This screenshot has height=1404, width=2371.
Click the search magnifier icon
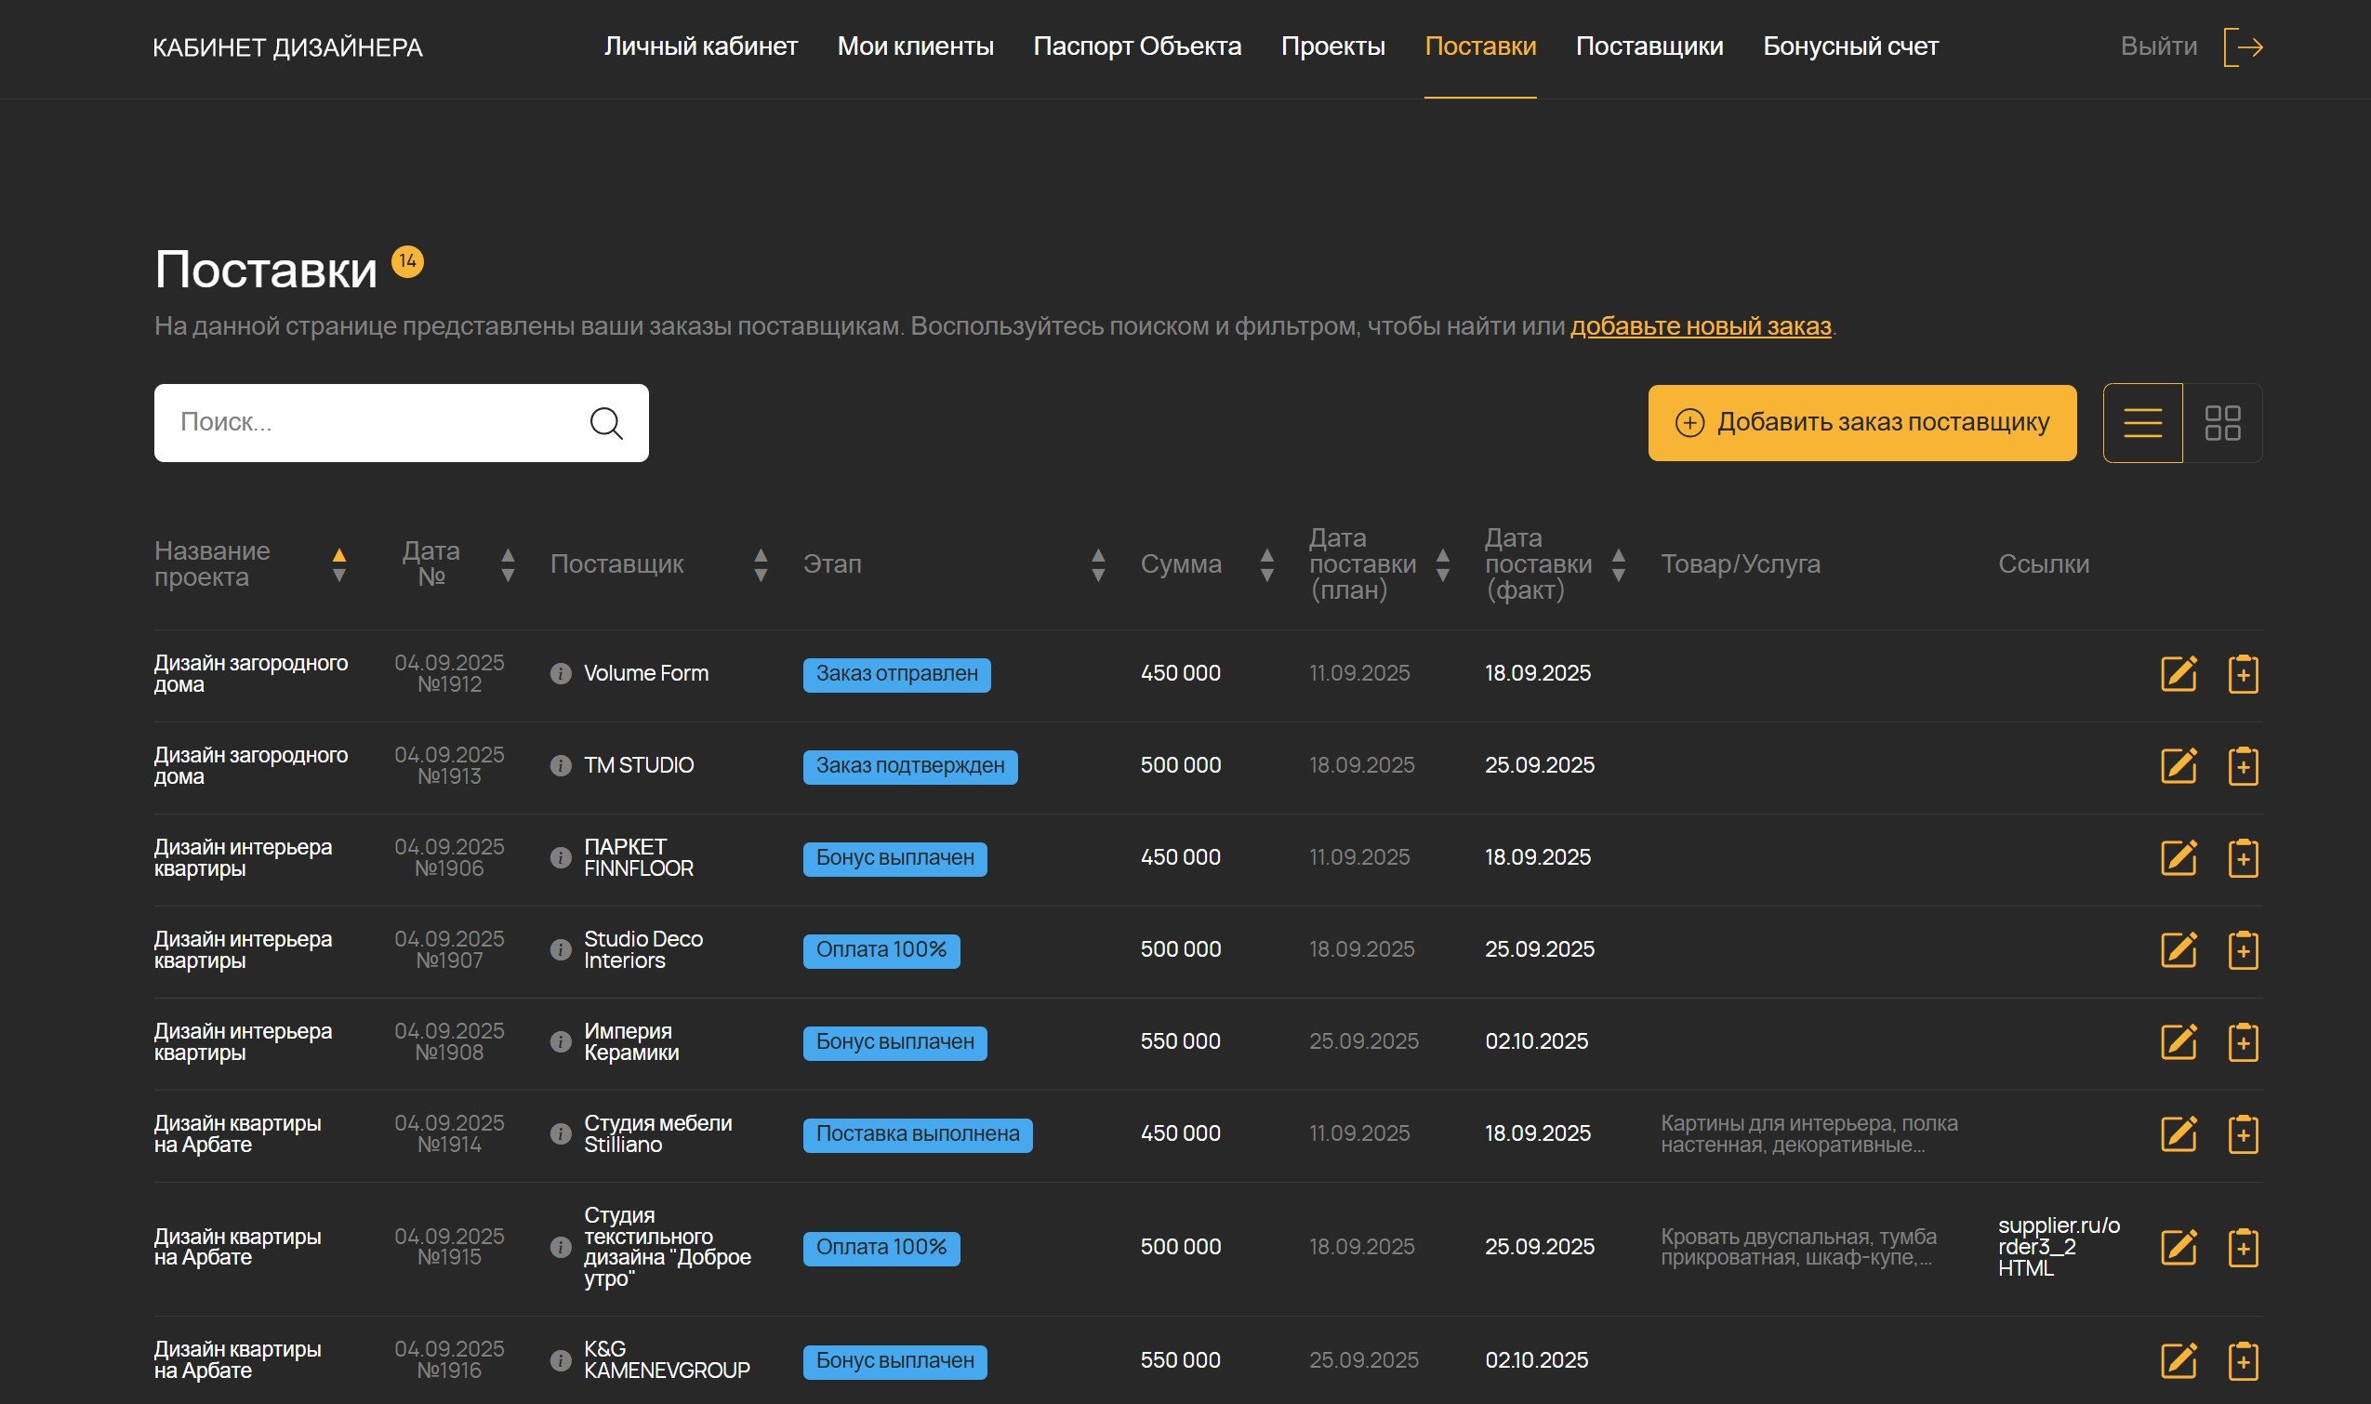[605, 423]
